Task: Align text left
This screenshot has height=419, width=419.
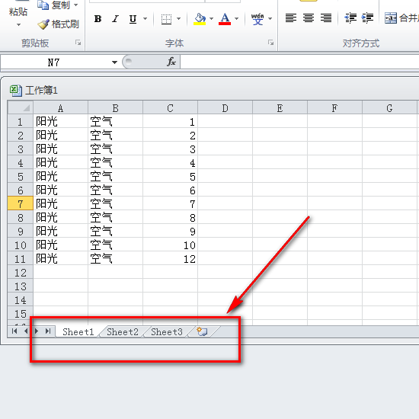Action: tap(291, 18)
